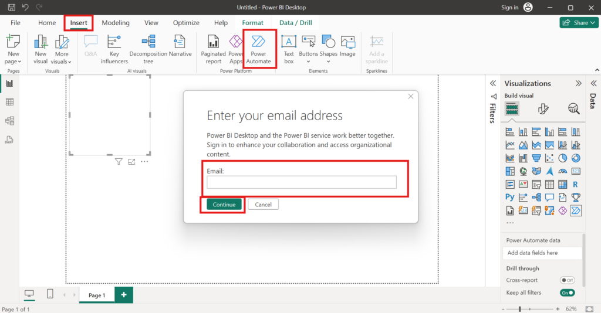This screenshot has height=313, width=601.
Task: Collapse the ribbon with the caret
Action: click(597, 70)
